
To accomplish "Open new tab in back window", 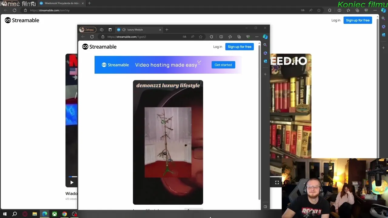I will point(89,3).
